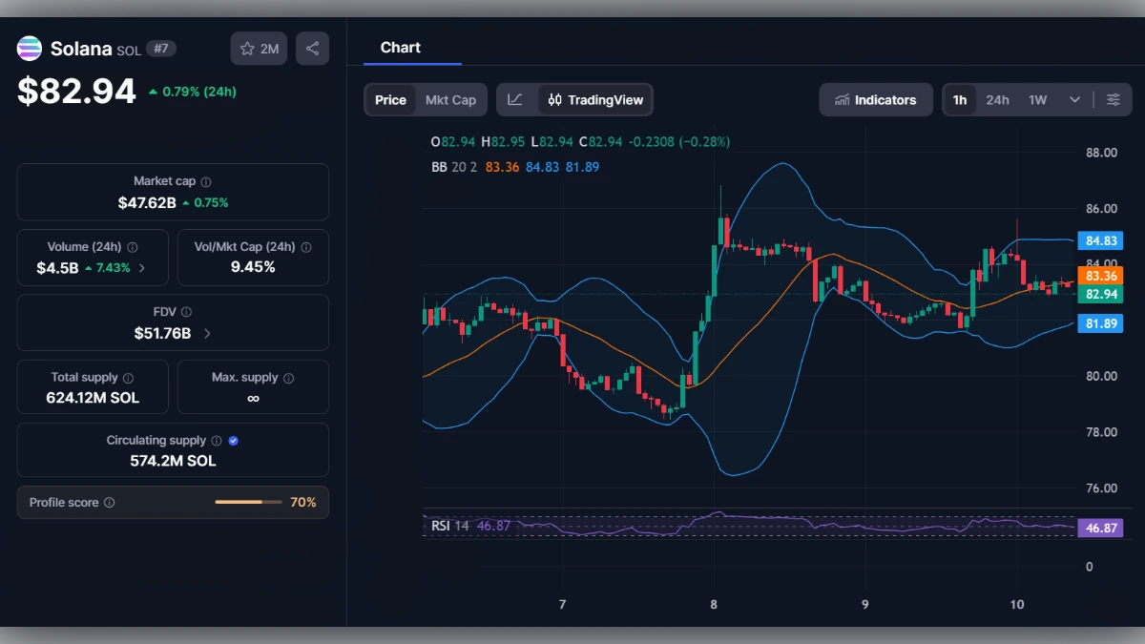Click the star icon to add Solana to watchlist

[246, 48]
